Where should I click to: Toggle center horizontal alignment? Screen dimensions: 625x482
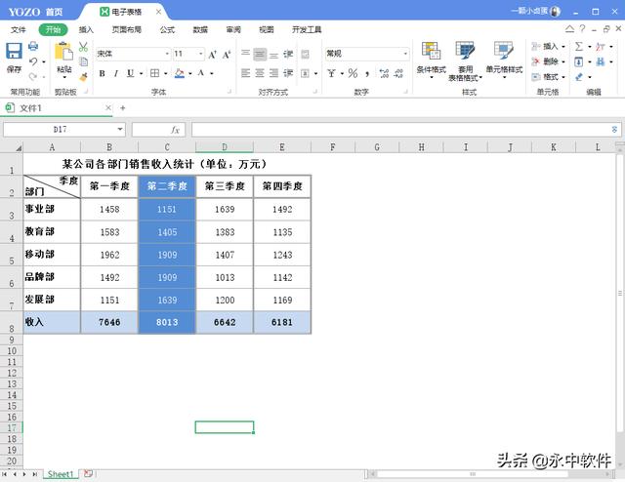point(260,73)
